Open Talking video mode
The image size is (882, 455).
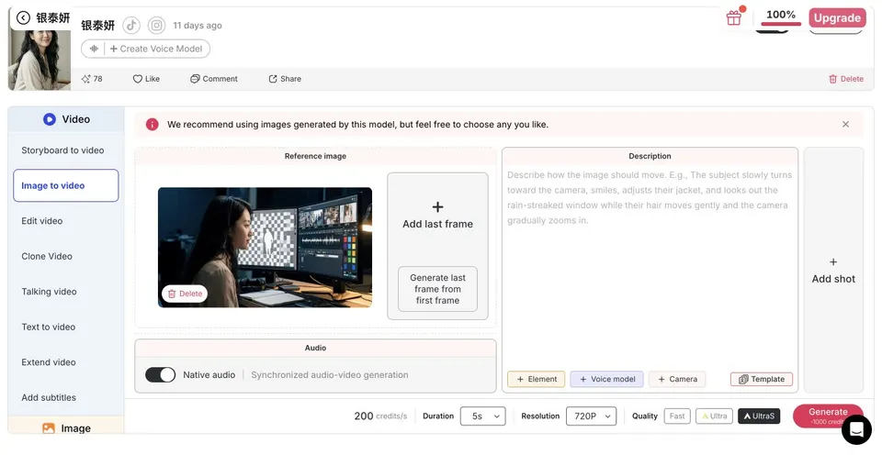49,292
